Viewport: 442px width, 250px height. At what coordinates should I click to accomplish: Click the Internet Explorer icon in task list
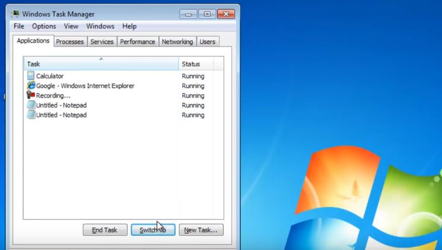(31, 86)
